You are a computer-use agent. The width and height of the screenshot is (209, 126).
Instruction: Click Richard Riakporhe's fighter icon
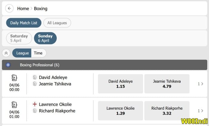[35, 111]
